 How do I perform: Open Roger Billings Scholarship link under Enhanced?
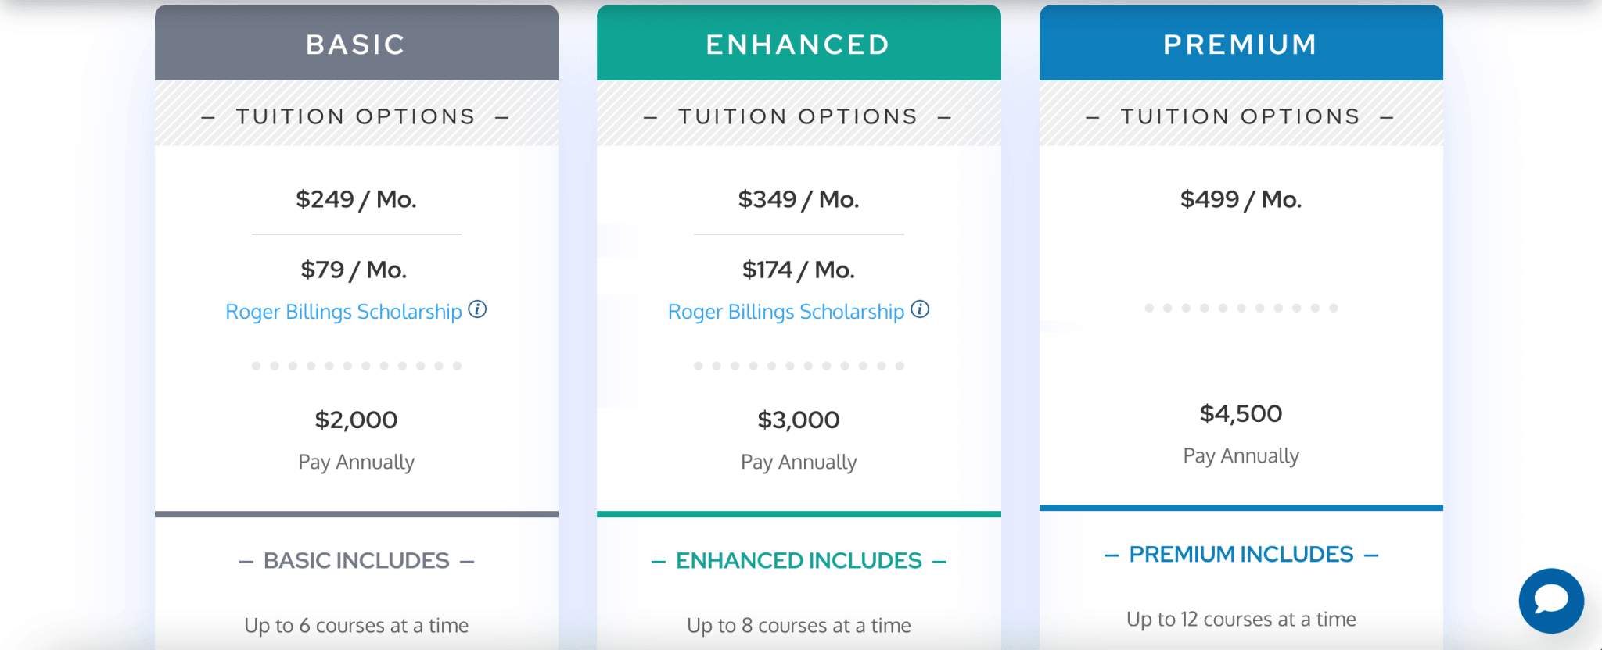coord(785,312)
